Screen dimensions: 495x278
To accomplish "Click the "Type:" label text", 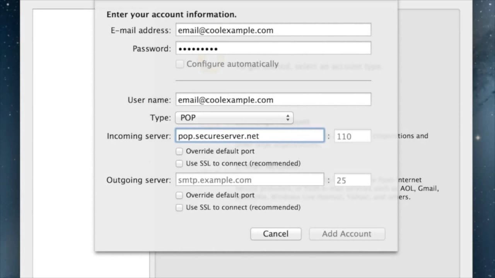I will click(160, 118).
